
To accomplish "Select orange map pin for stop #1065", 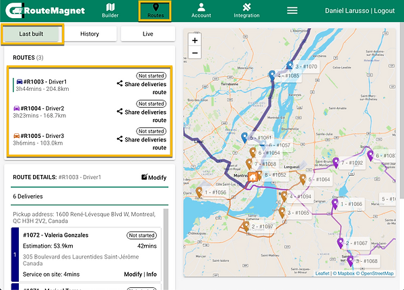I will click(x=282, y=213).
